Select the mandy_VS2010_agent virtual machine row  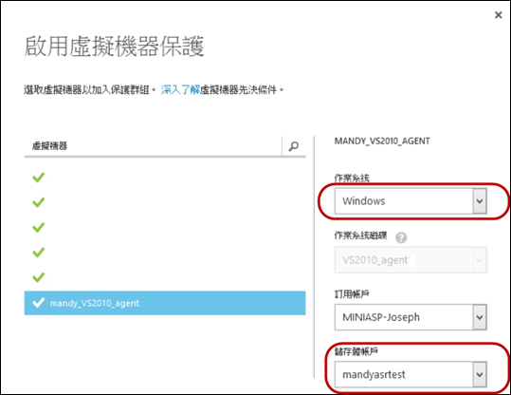click(165, 303)
